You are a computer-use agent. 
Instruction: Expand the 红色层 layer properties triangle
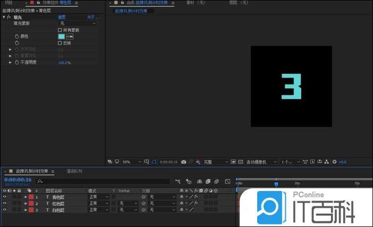click(x=25, y=204)
